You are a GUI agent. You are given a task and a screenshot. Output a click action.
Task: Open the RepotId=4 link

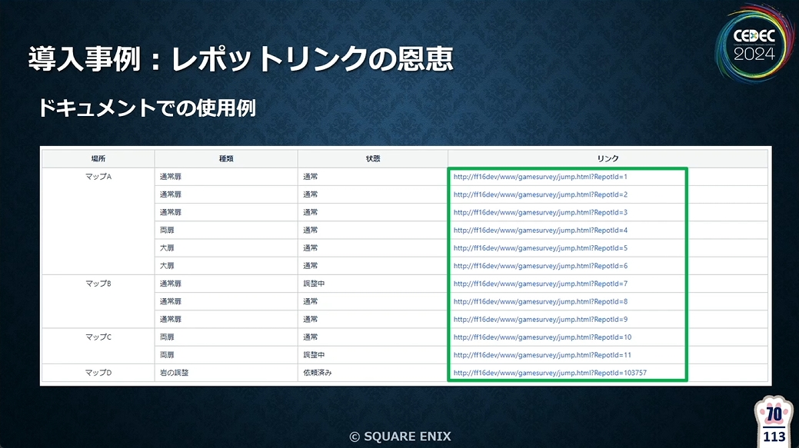[x=540, y=230]
